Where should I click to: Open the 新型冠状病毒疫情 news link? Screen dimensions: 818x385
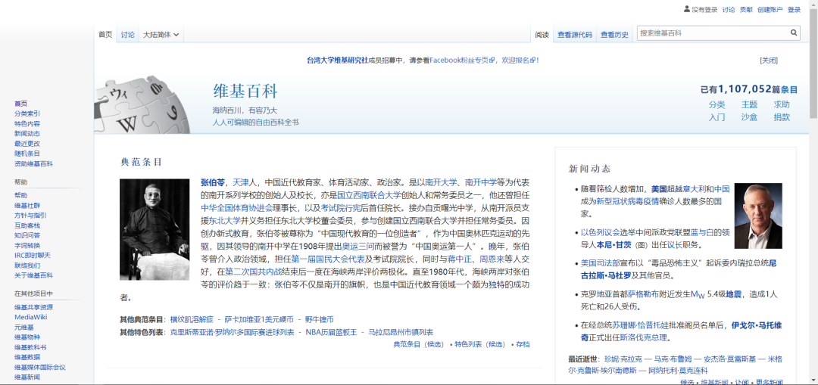(628, 201)
